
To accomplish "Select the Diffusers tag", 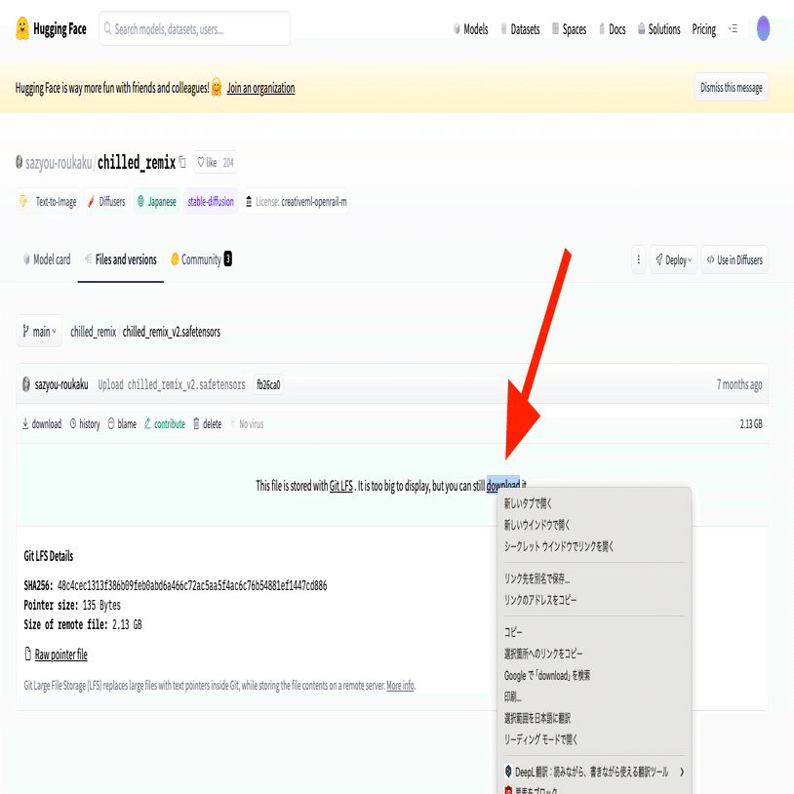I will click(x=106, y=202).
